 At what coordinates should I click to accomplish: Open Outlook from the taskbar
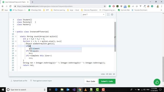pos(68,90)
